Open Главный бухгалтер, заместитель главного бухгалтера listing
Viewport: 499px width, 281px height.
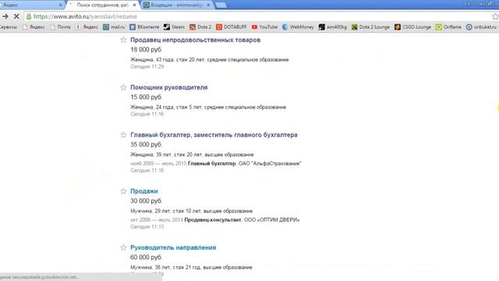coord(214,135)
